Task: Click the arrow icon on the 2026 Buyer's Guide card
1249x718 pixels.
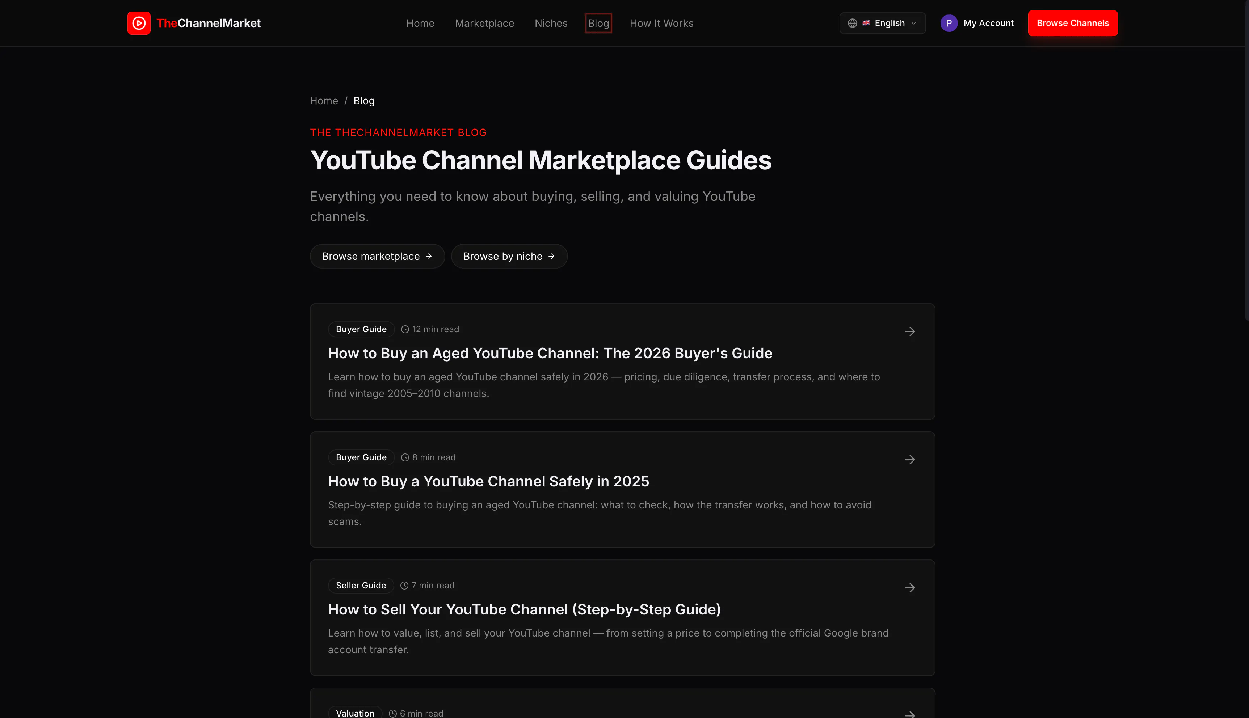Action: 910,331
